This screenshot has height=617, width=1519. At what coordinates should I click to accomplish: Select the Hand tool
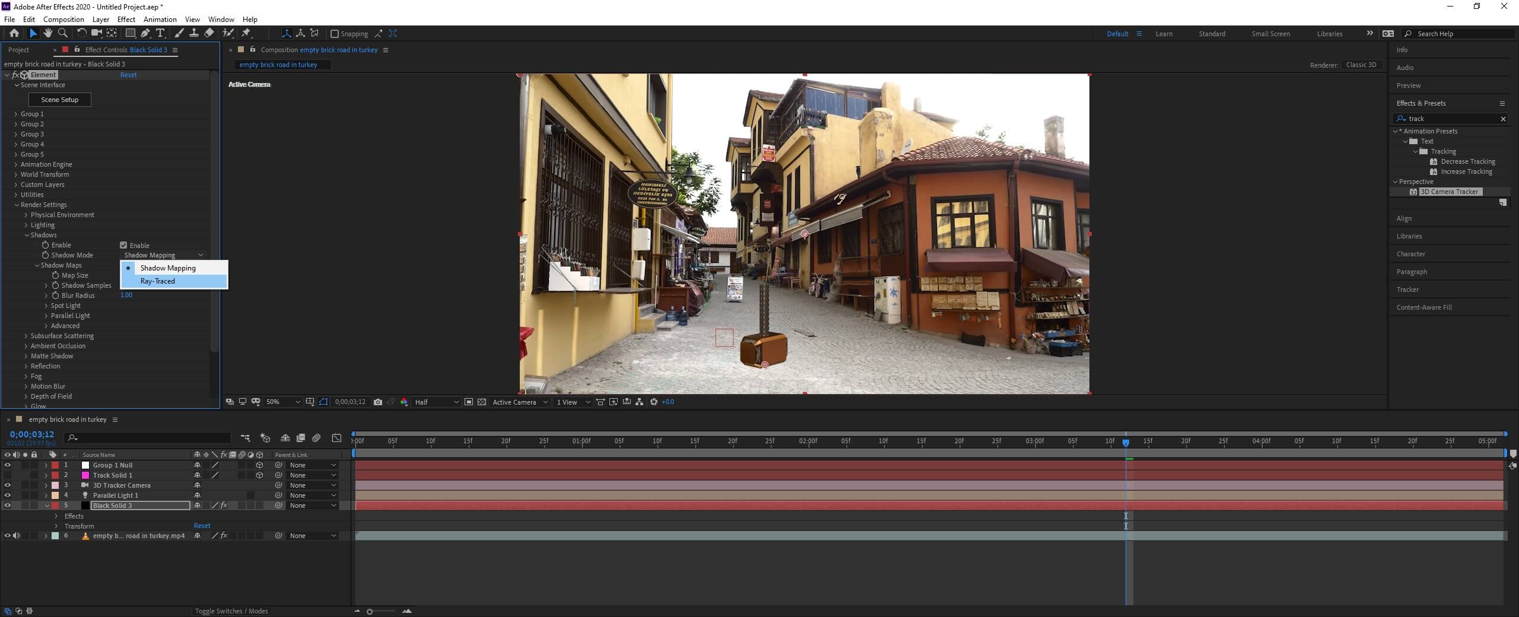(47, 33)
